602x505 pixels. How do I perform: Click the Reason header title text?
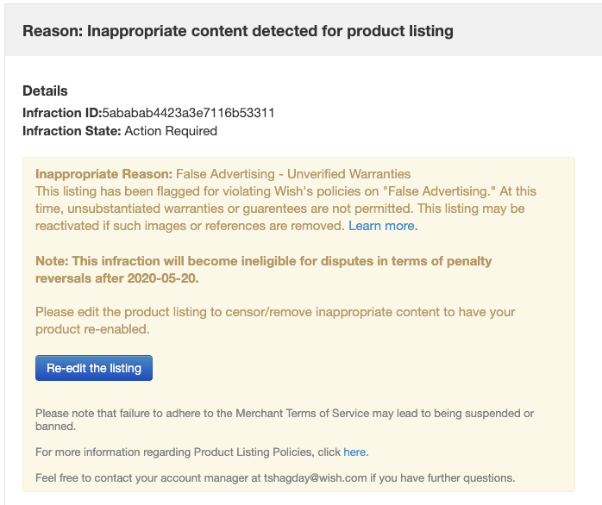(238, 31)
